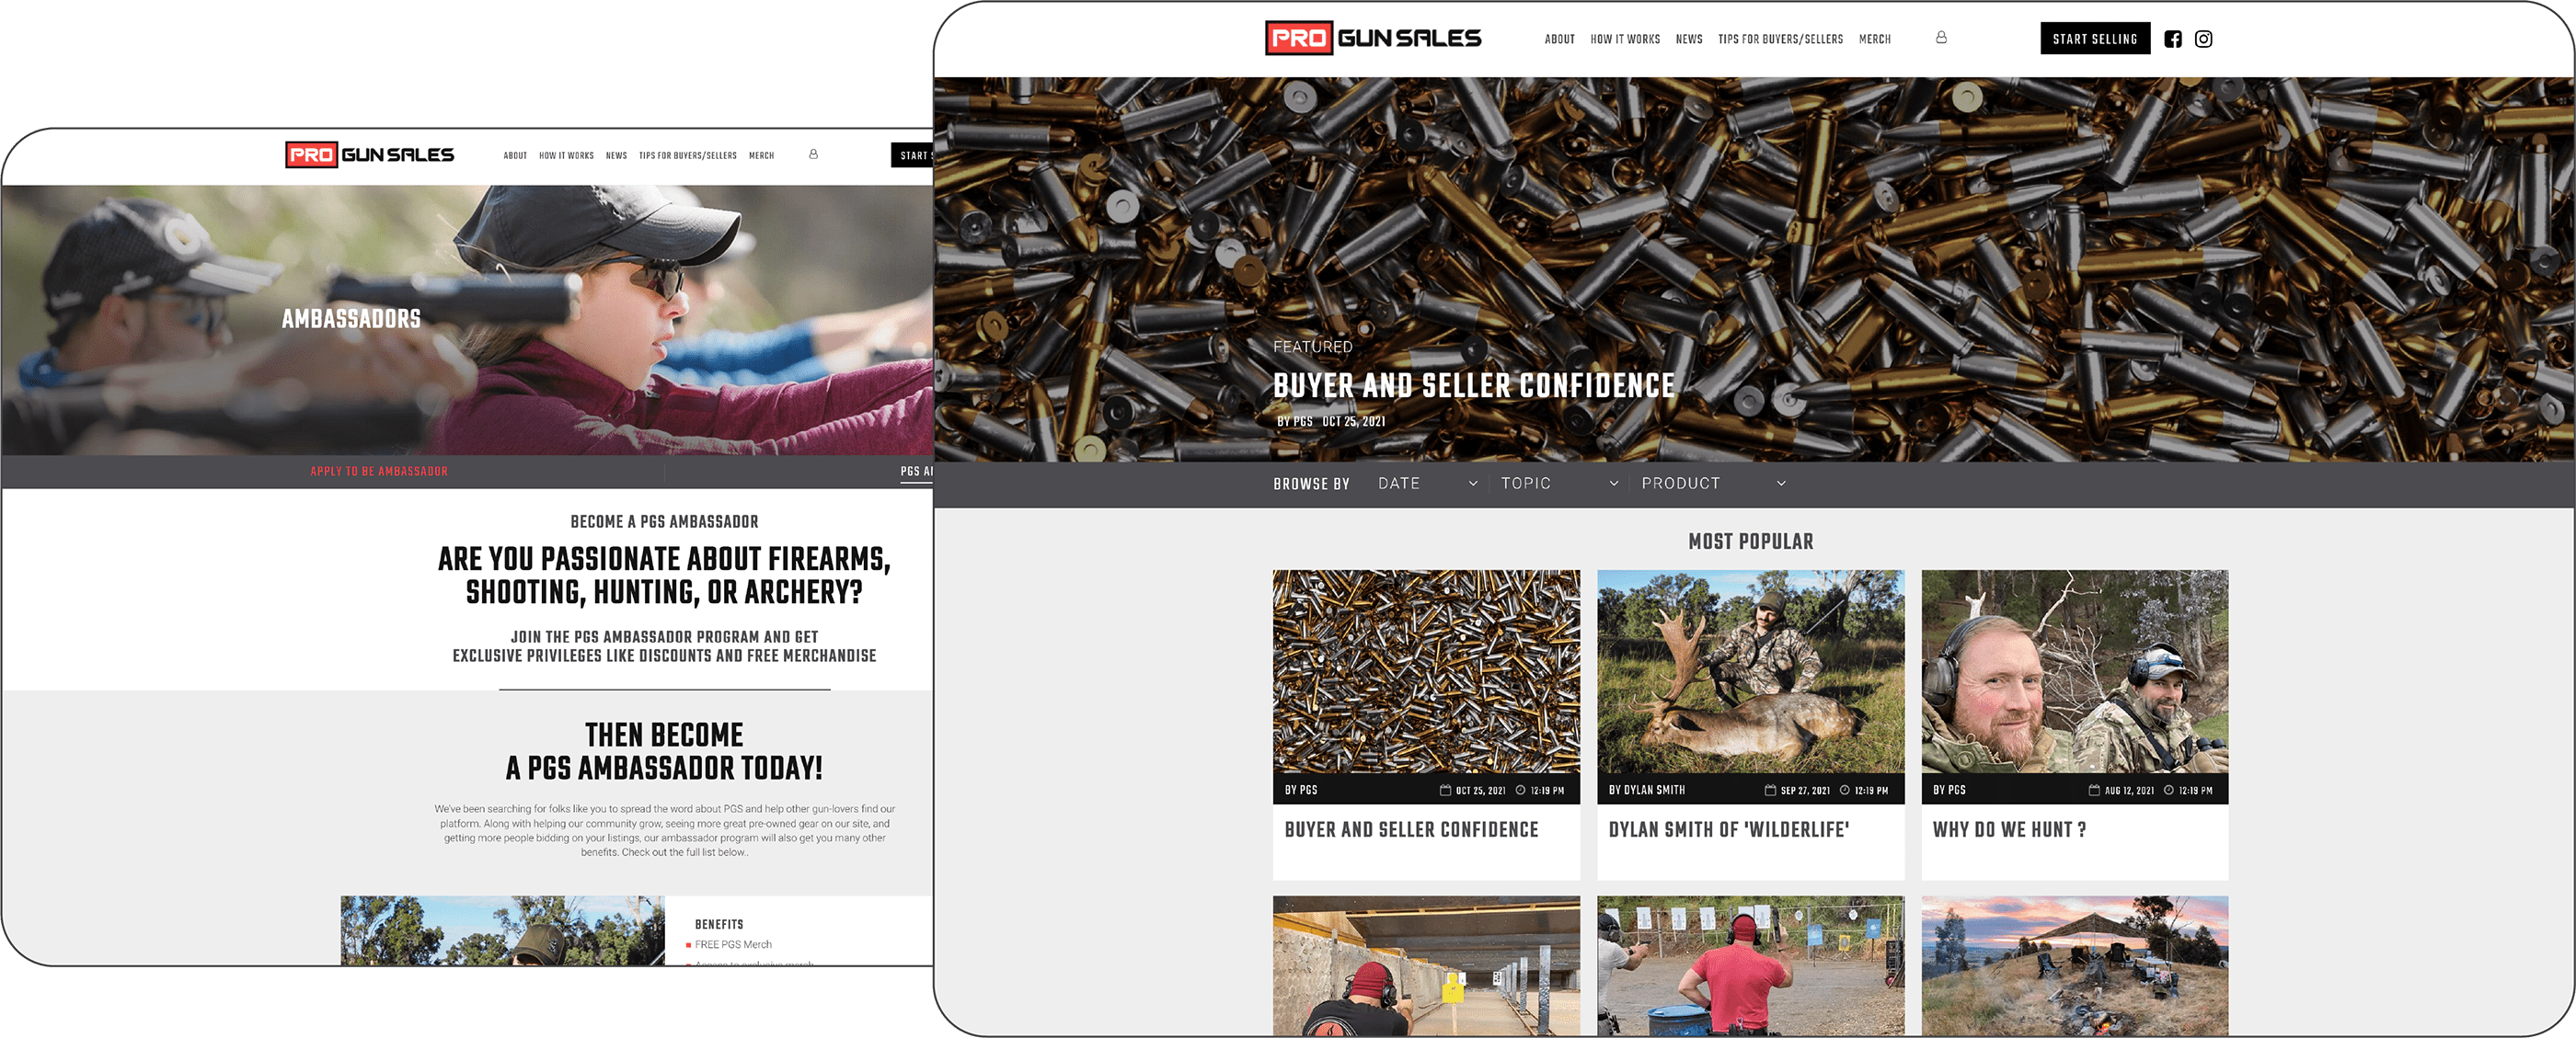The height and width of the screenshot is (1038, 2576).
Task: Open Facebook icon in right window header
Action: (2173, 39)
